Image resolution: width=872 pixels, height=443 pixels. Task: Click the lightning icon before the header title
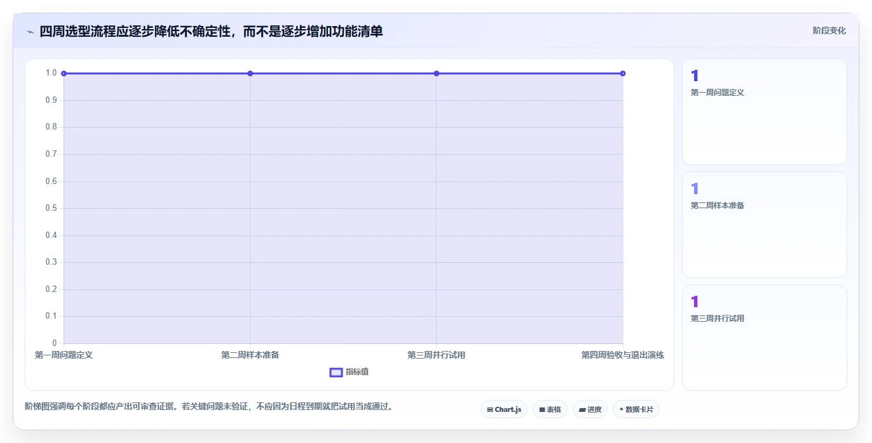[x=30, y=32]
